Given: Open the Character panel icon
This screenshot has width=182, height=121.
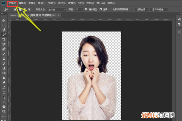Looking at the screenshot, I should click(x=179, y=19).
